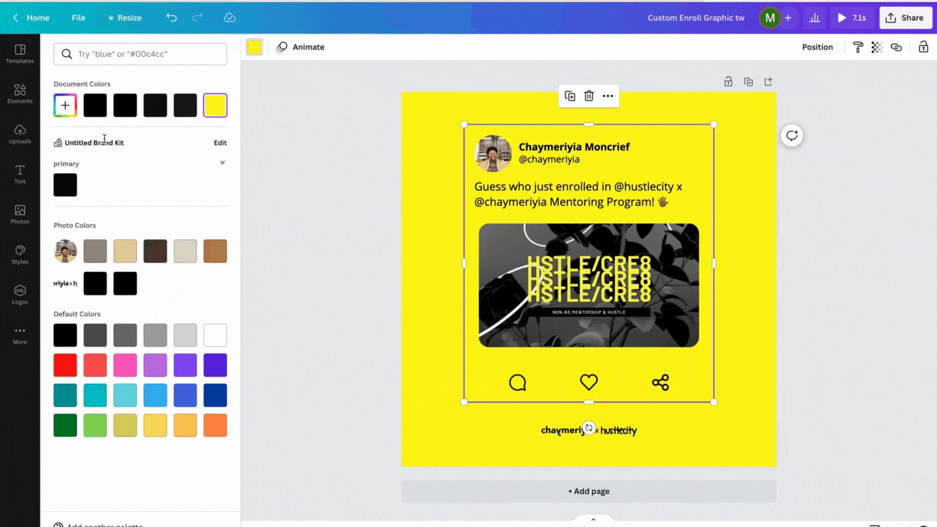Open the More sidebar options
Image resolution: width=937 pixels, height=527 pixels.
coord(20,335)
